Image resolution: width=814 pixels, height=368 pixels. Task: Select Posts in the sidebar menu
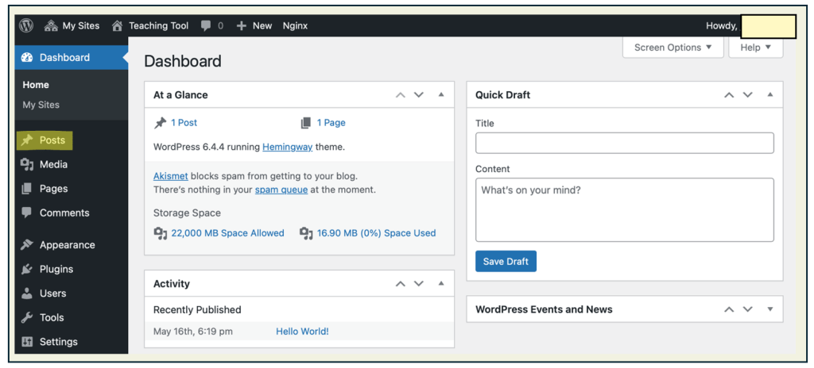52,140
